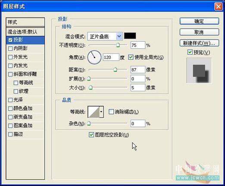
Task: Click the 不透明度 opacity slider handle
Action: [x=118, y=45]
